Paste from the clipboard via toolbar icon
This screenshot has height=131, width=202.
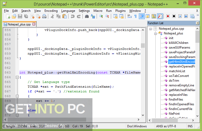point(65,17)
